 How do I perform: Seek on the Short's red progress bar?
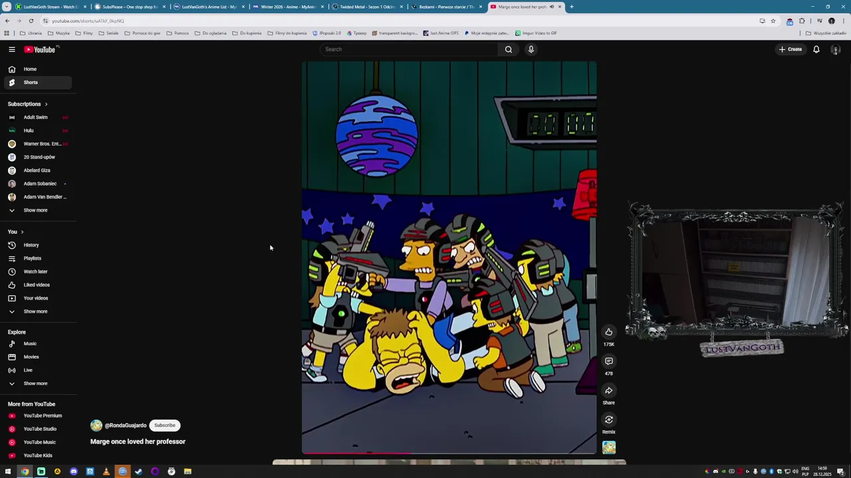(449, 453)
